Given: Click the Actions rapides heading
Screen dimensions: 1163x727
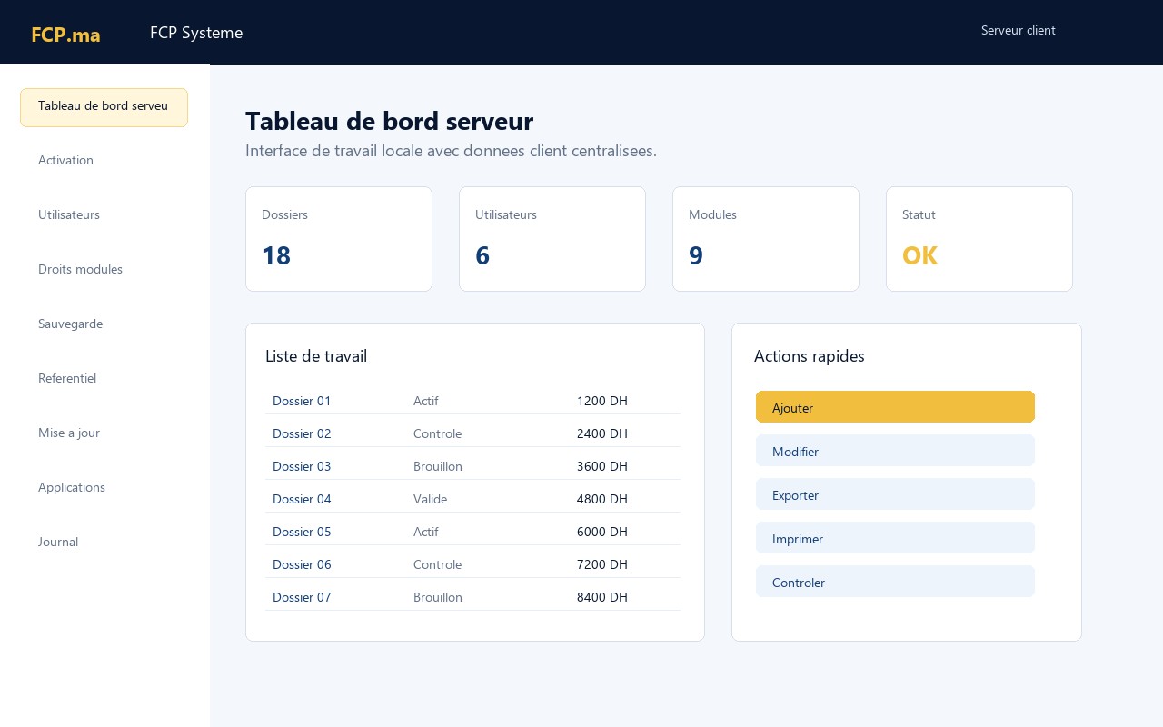Looking at the screenshot, I should [810, 356].
